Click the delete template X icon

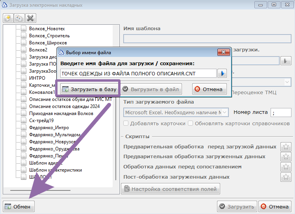point(30,18)
